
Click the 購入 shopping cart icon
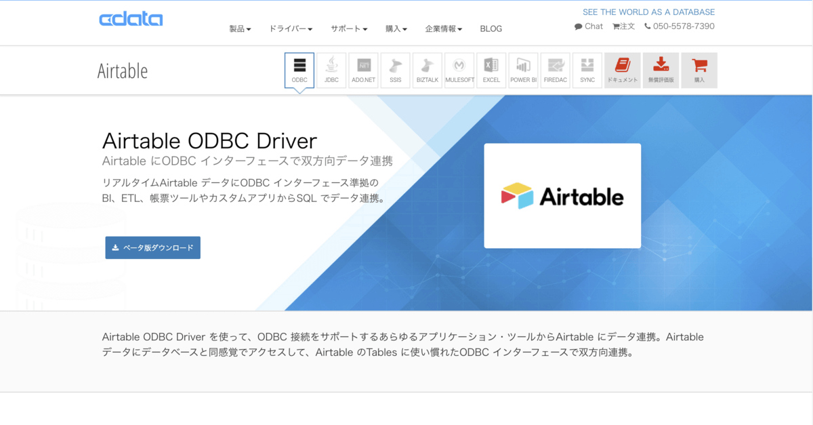[x=699, y=70]
